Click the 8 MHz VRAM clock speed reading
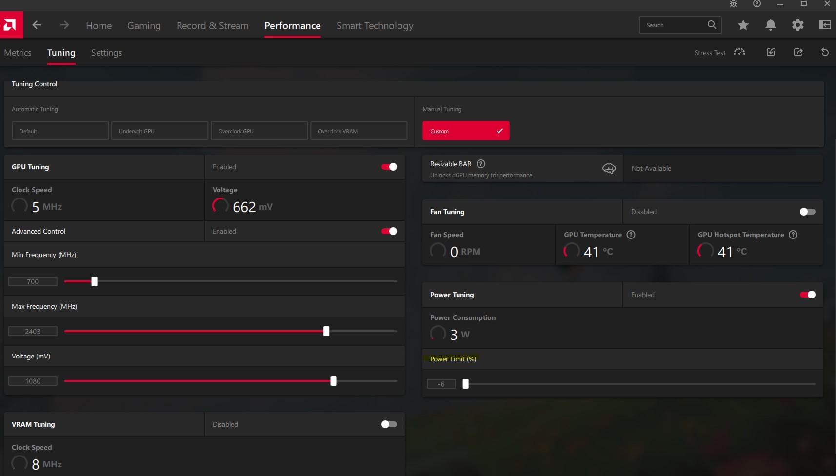The image size is (836, 476). [47, 464]
